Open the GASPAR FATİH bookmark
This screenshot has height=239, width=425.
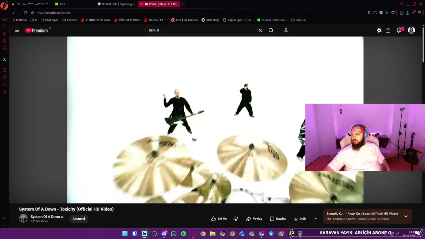pos(156,20)
